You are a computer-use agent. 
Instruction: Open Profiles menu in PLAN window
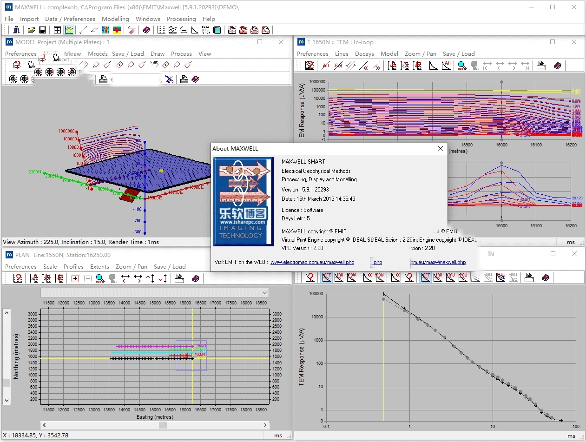tap(73, 267)
